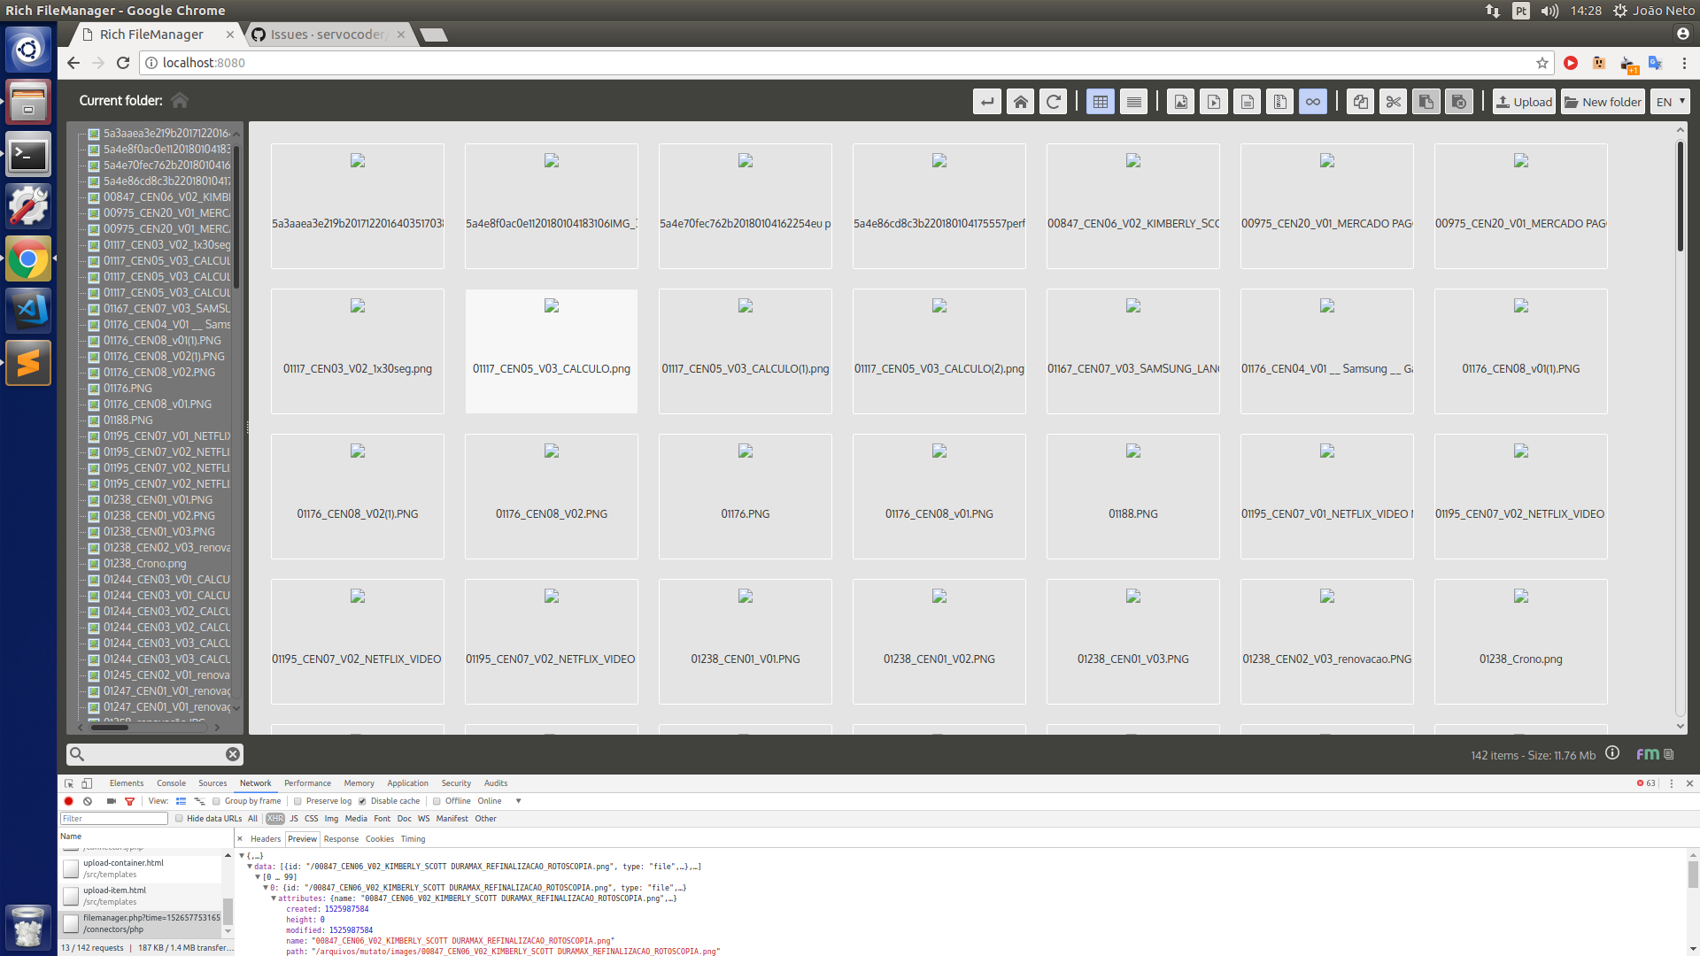The width and height of the screenshot is (1700, 956).
Task: Select the grid view icon
Action: (x=1100, y=101)
